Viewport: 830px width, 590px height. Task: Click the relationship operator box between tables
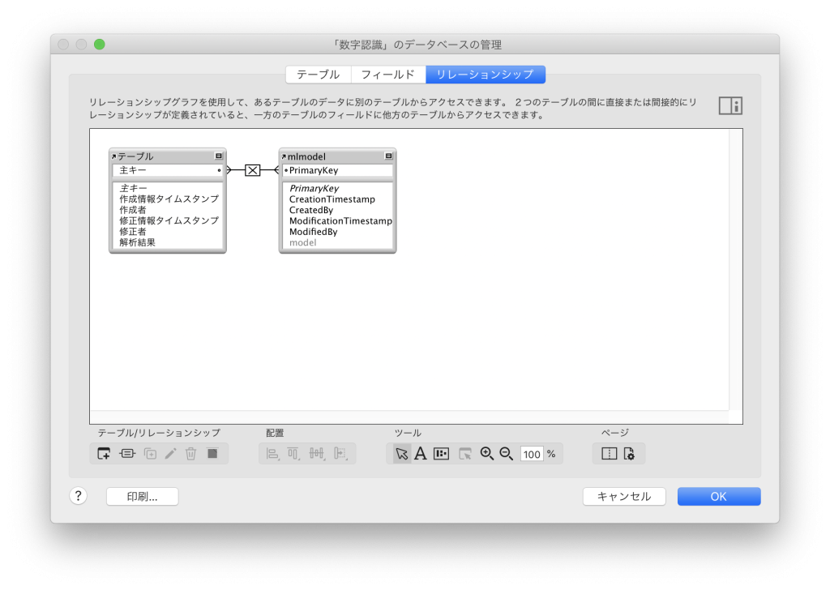253,170
